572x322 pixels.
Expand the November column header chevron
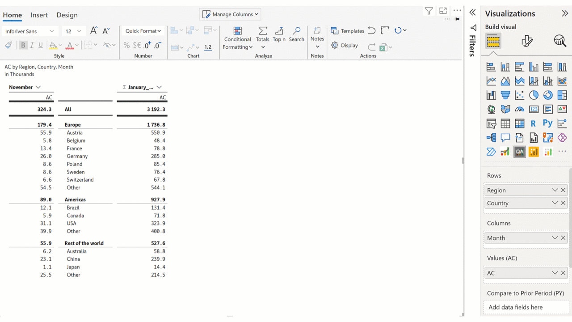click(38, 87)
